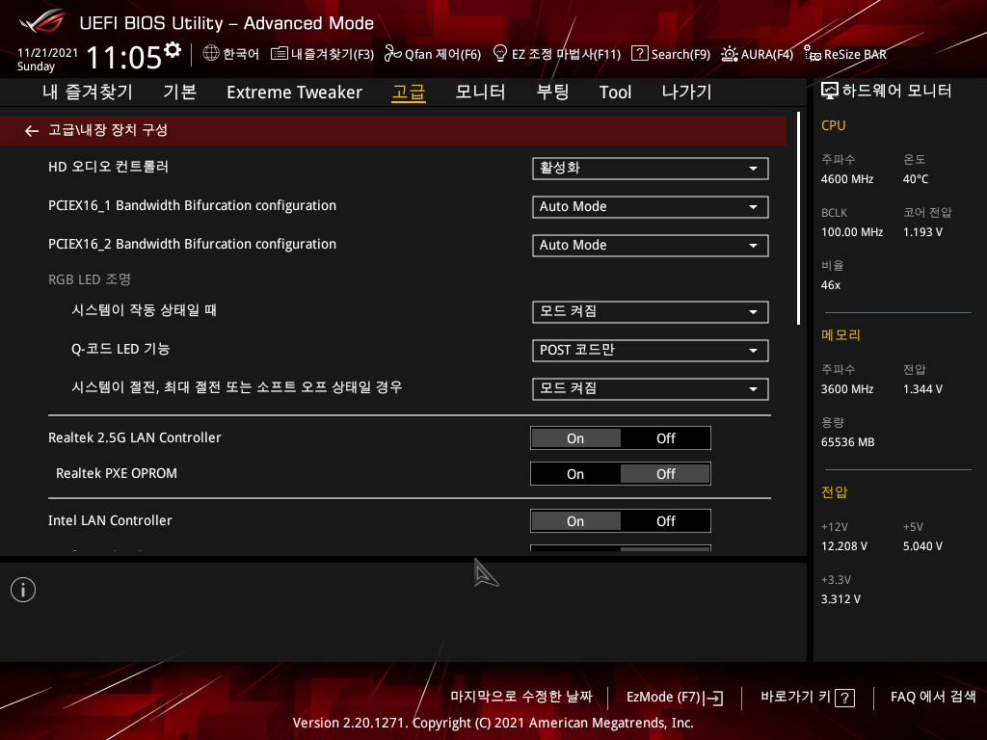Toggle ReSize BAR icon
The height and width of the screenshot is (740, 987).
[x=813, y=54]
